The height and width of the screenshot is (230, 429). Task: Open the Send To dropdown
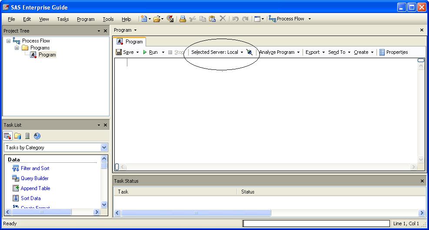[x=339, y=52]
